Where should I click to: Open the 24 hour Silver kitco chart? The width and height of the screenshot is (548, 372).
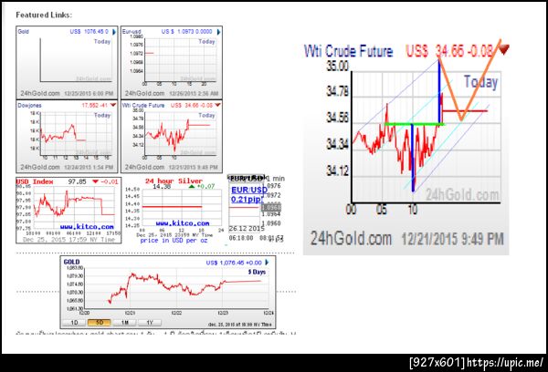[x=174, y=210]
